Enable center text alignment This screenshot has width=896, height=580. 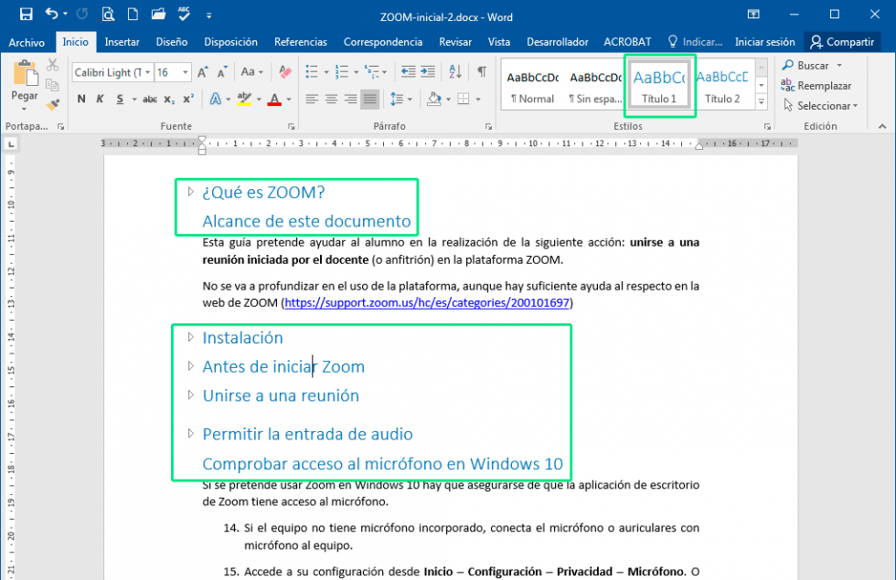(330, 99)
